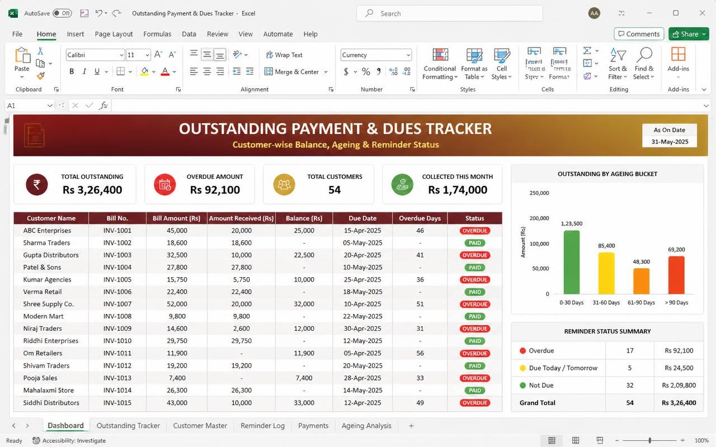Switch to the Formulas ribbon tab
Viewport: 716px width, 447px height.
click(157, 34)
